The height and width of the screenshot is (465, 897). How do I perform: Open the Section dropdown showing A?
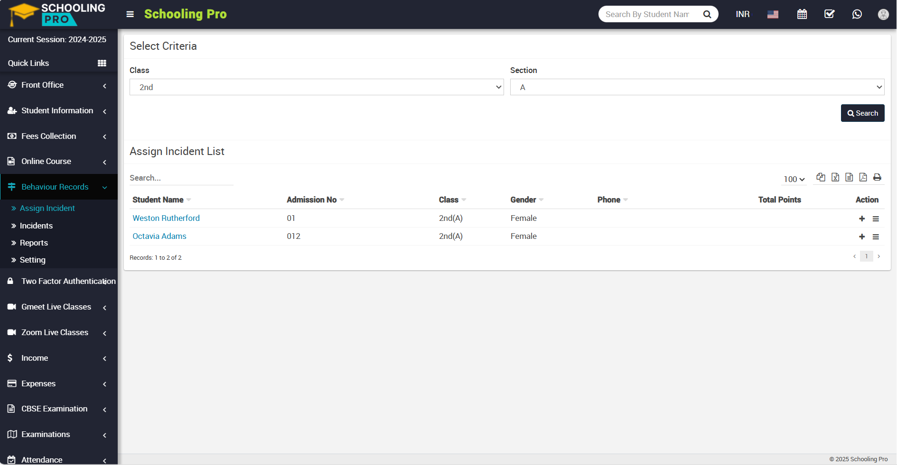(x=697, y=87)
